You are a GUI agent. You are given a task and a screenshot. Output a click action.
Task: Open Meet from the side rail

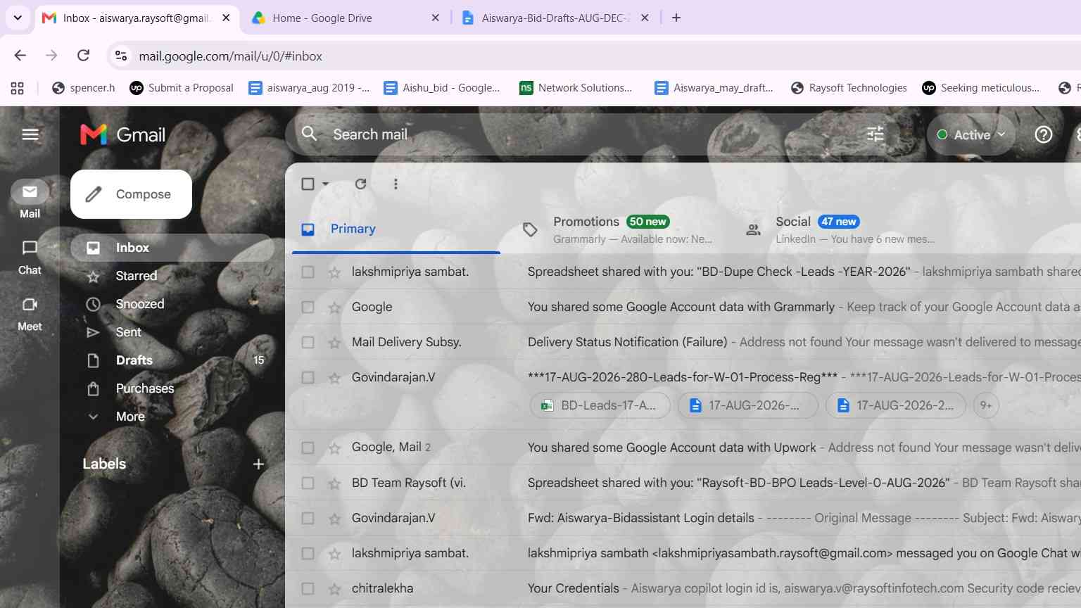[30, 314]
